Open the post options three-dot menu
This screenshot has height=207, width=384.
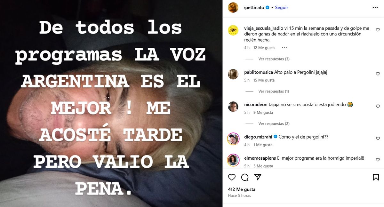(x=375, y=7)
